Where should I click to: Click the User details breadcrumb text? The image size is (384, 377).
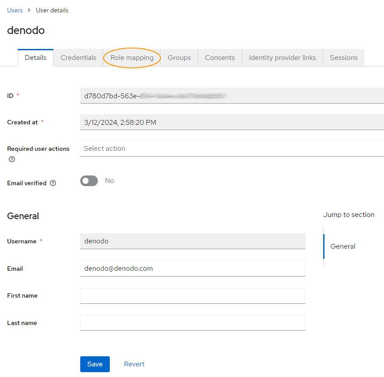pyautogui.click(x=52, y=10)
